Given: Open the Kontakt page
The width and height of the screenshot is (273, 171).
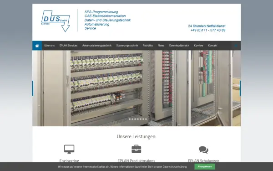Looking at the screenshot, I should click(212, 46).
